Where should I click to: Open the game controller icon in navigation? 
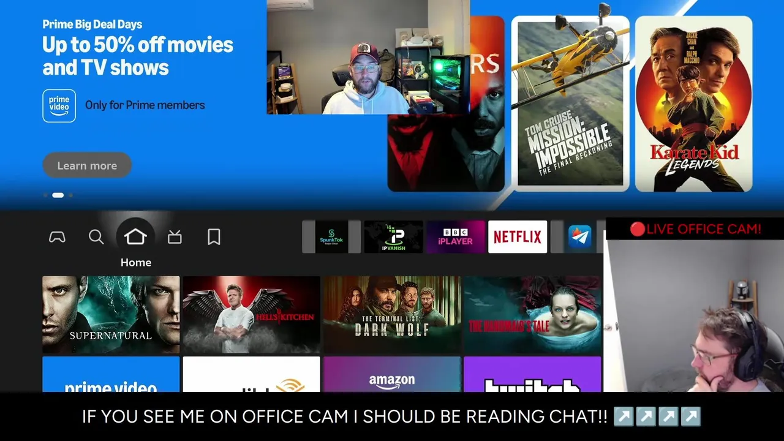57,237
